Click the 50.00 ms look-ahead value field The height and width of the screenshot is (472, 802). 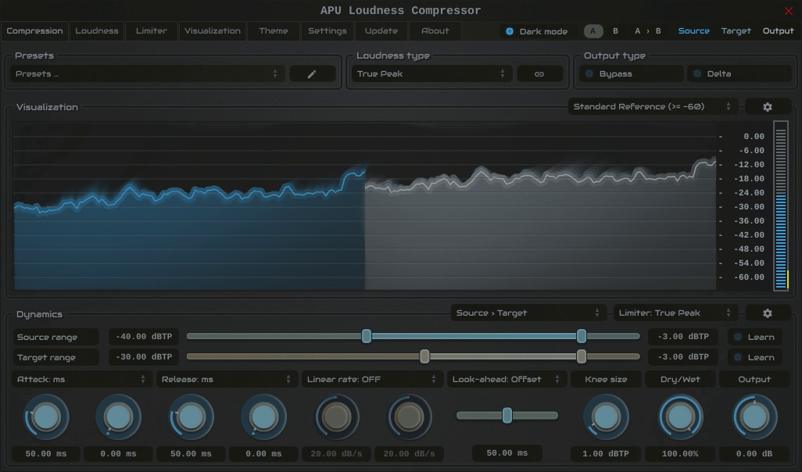pyautogui.click(x=507, y=453)
